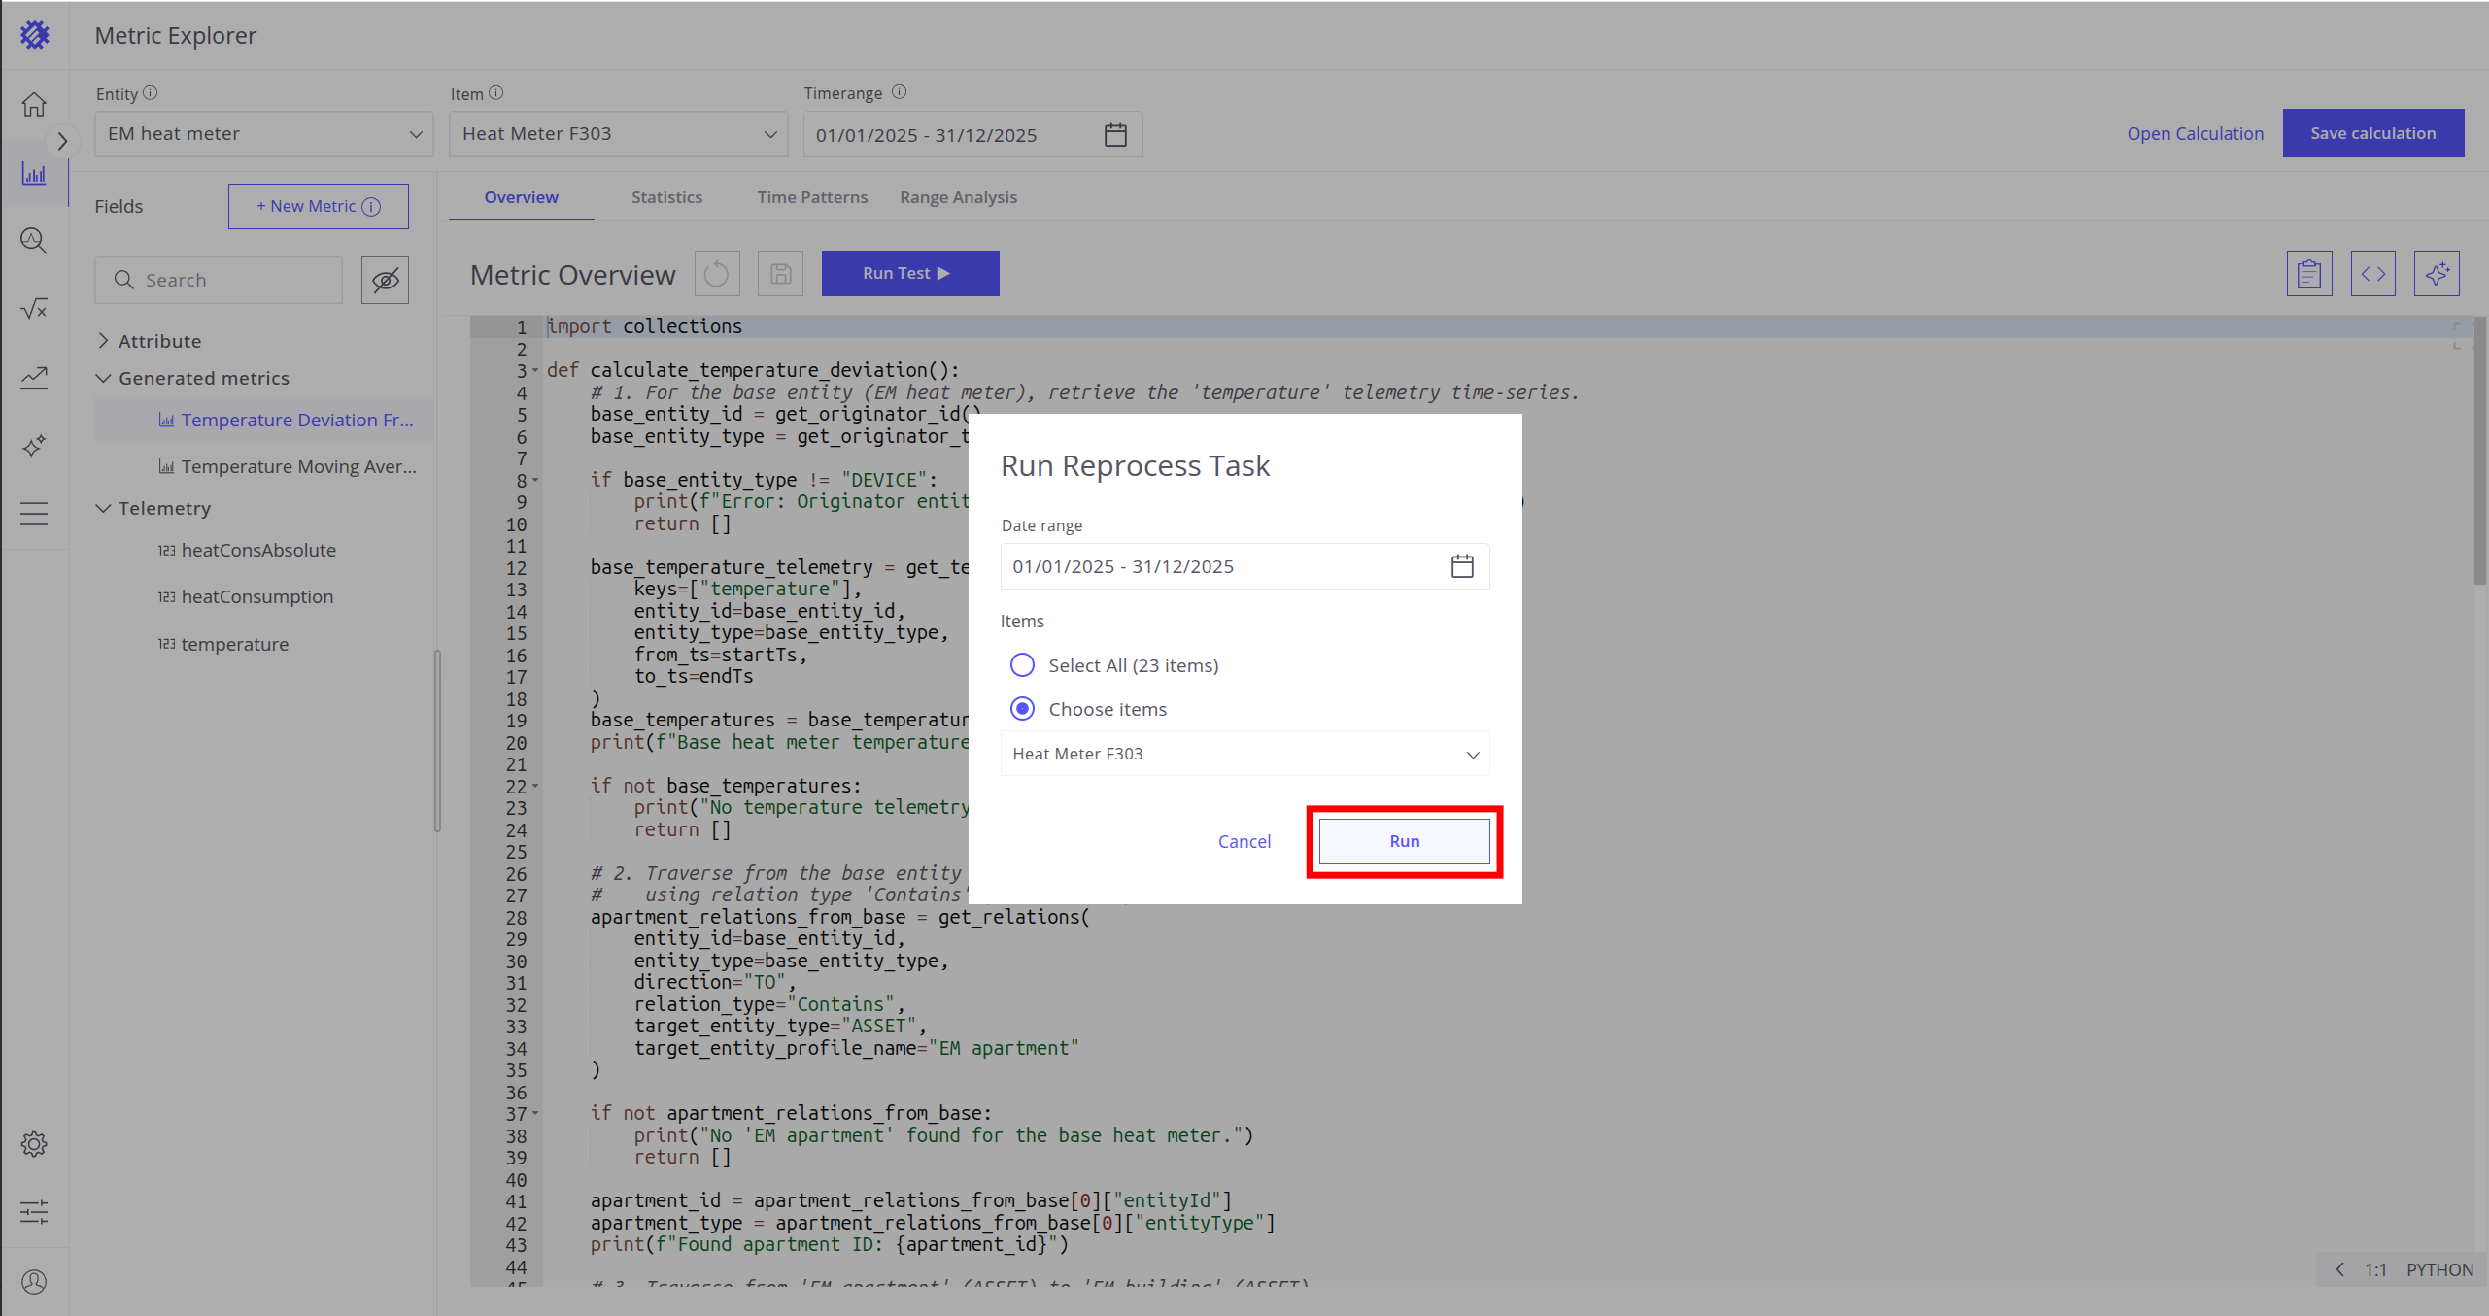The width and height of the screenshot is (2489, 1316).
Task: Open the AI sparkle assistant icon in toolbar
Action: click(2436, 274)
